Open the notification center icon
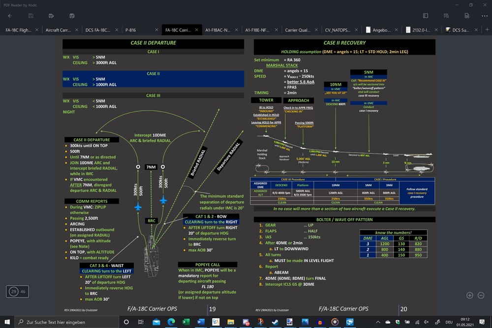 pos(482,322)
